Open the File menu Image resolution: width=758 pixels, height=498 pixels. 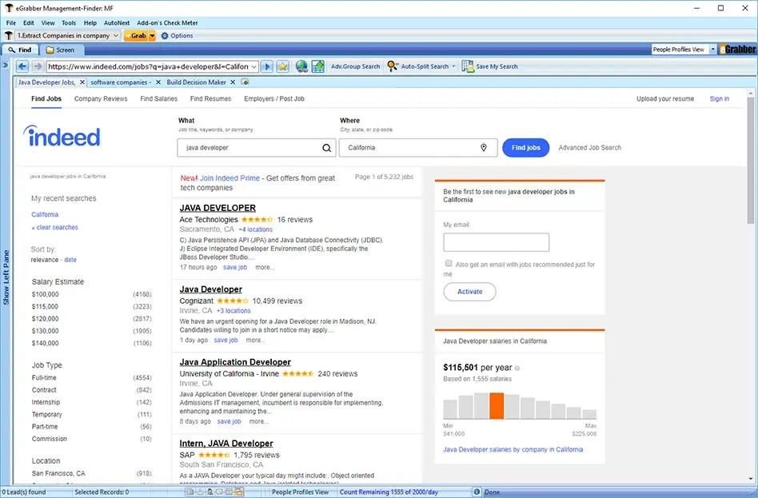(11, 22)
